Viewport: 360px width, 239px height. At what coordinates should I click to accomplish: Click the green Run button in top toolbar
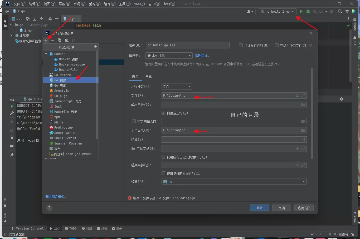(x=301, y=11)
